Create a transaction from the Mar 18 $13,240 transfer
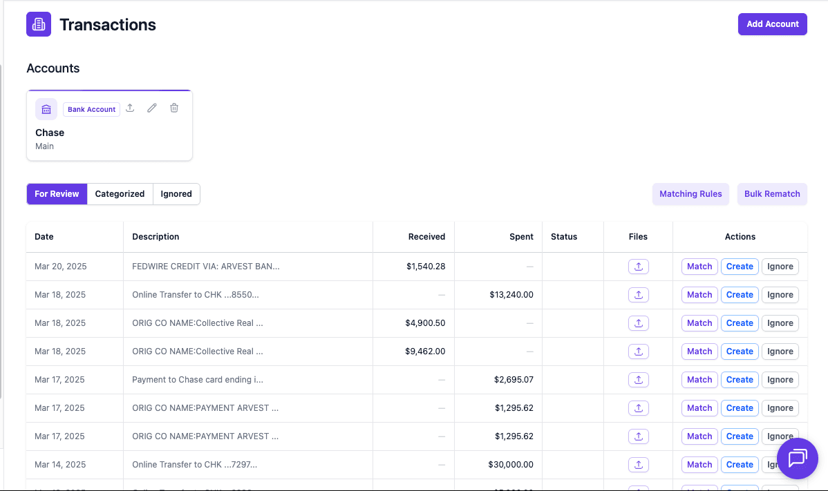The image size is (828, 491). click(740, 294)
